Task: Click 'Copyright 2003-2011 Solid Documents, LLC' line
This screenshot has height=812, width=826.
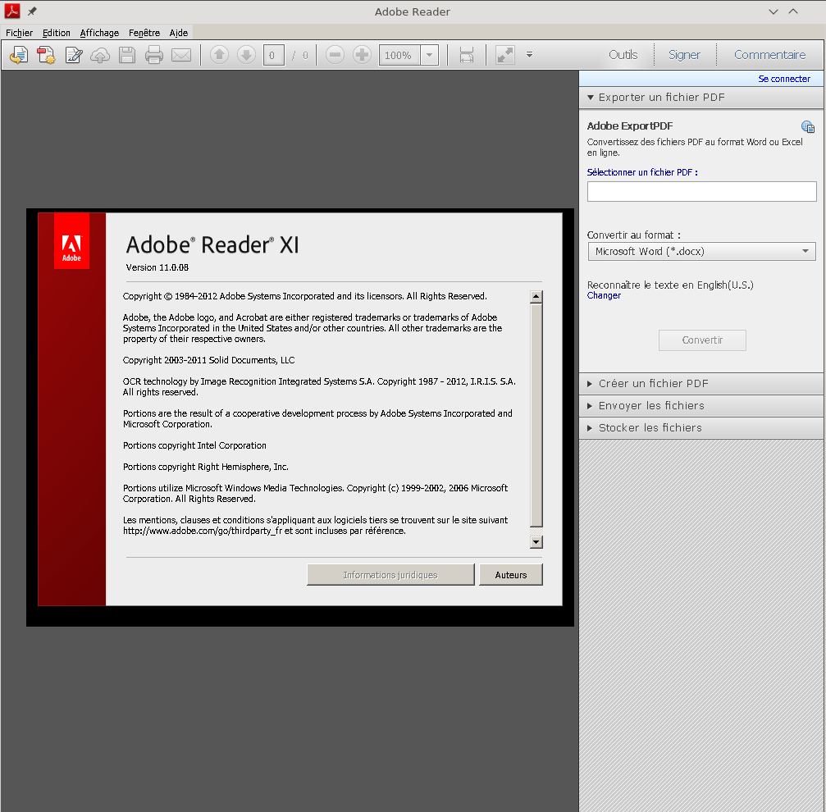Action: click(x=208, y=360)
